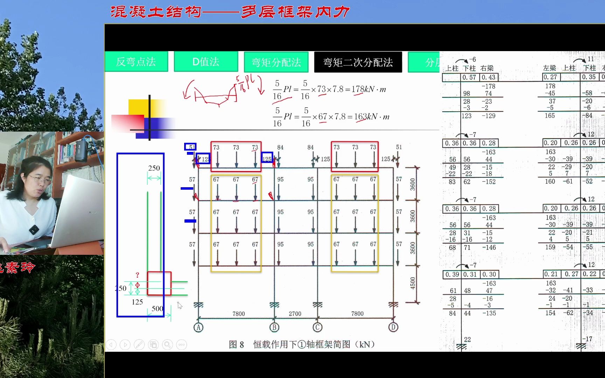
Task: Click the formula line ending 178kN·m
Action: point(329,90)
